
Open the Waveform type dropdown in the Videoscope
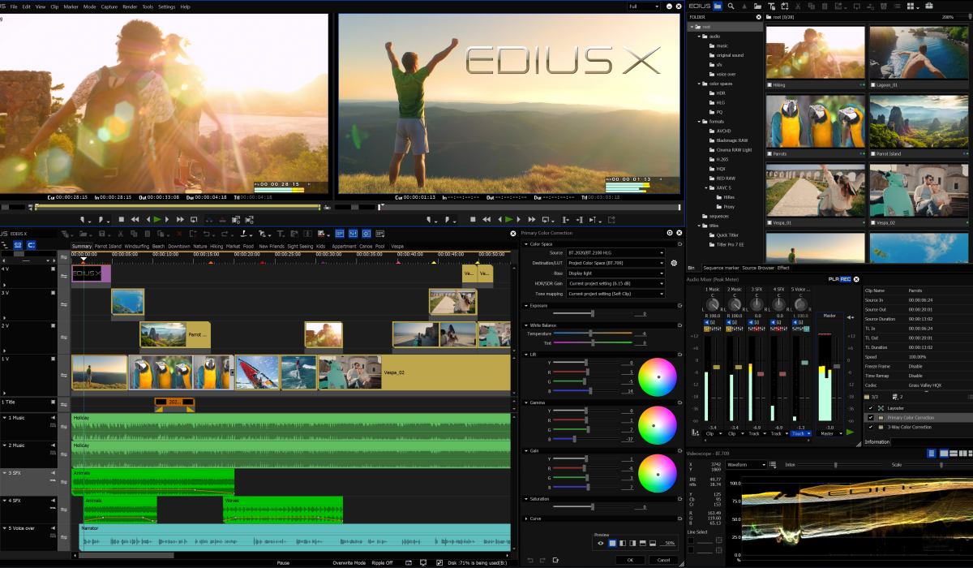tap(746, 464)
